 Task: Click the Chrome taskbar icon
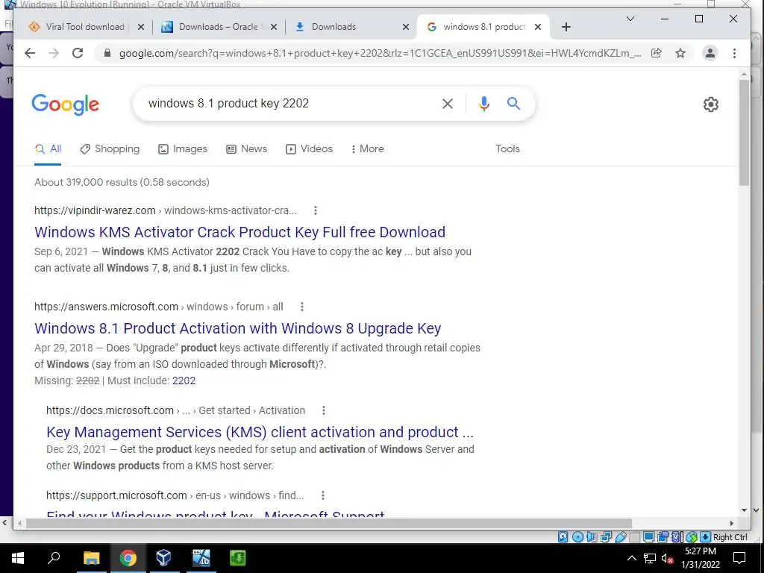[128, 558]
